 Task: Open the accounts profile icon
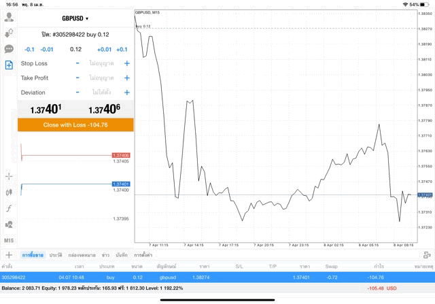pyautogui.click(x=9, y=17)
